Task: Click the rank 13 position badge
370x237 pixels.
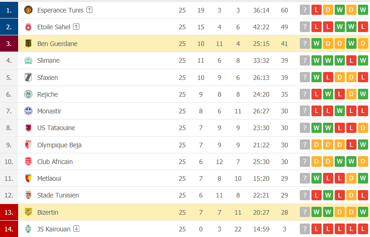Action: coord(9,212)
